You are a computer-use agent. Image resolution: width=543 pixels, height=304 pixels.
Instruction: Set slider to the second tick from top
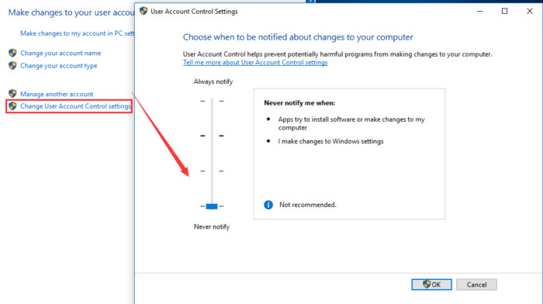[212, 136]
